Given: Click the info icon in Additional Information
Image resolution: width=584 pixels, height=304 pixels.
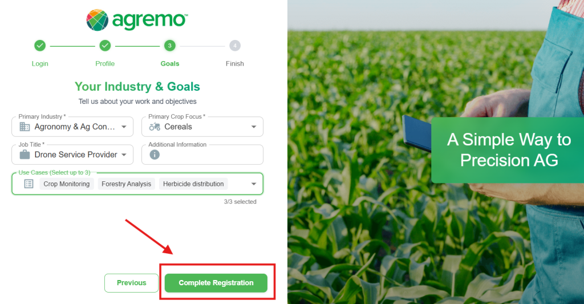Looking at the screenshot, I should click(x=155, y=154).
